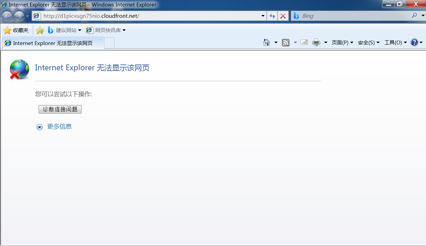Go back with the Back arrow button
426x246 pixels.
pos(7,16)
